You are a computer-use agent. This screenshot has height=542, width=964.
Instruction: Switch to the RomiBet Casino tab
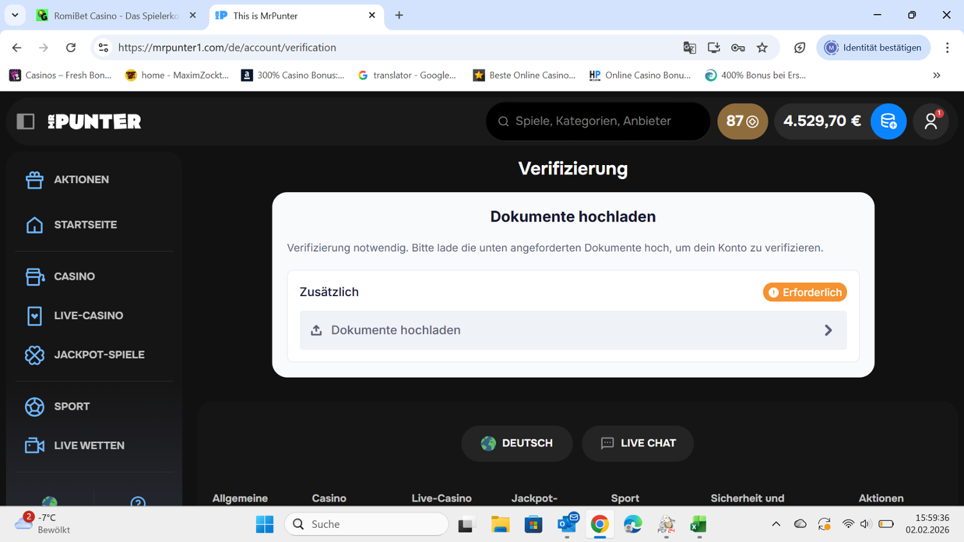pos(116,15)
